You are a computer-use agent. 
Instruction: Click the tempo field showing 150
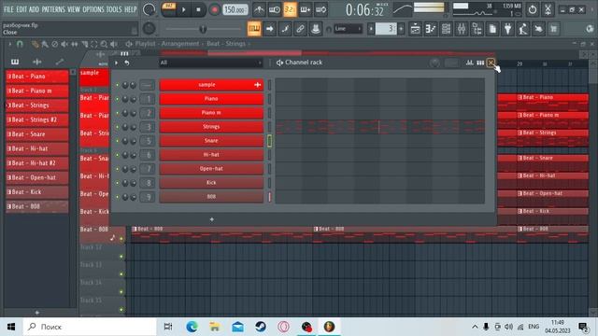click(235, 9)
